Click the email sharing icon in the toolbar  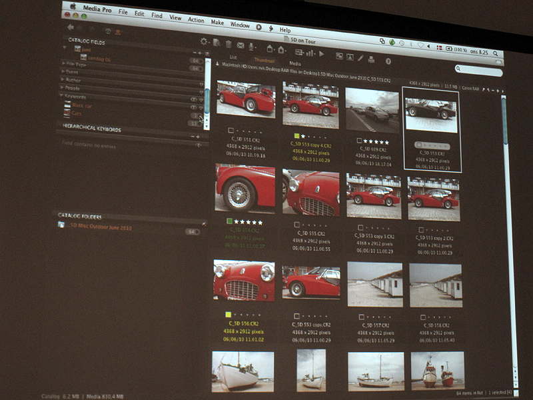239,45
